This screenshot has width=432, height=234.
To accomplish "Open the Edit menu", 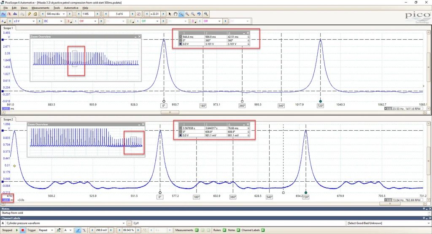I will point(14,8).
